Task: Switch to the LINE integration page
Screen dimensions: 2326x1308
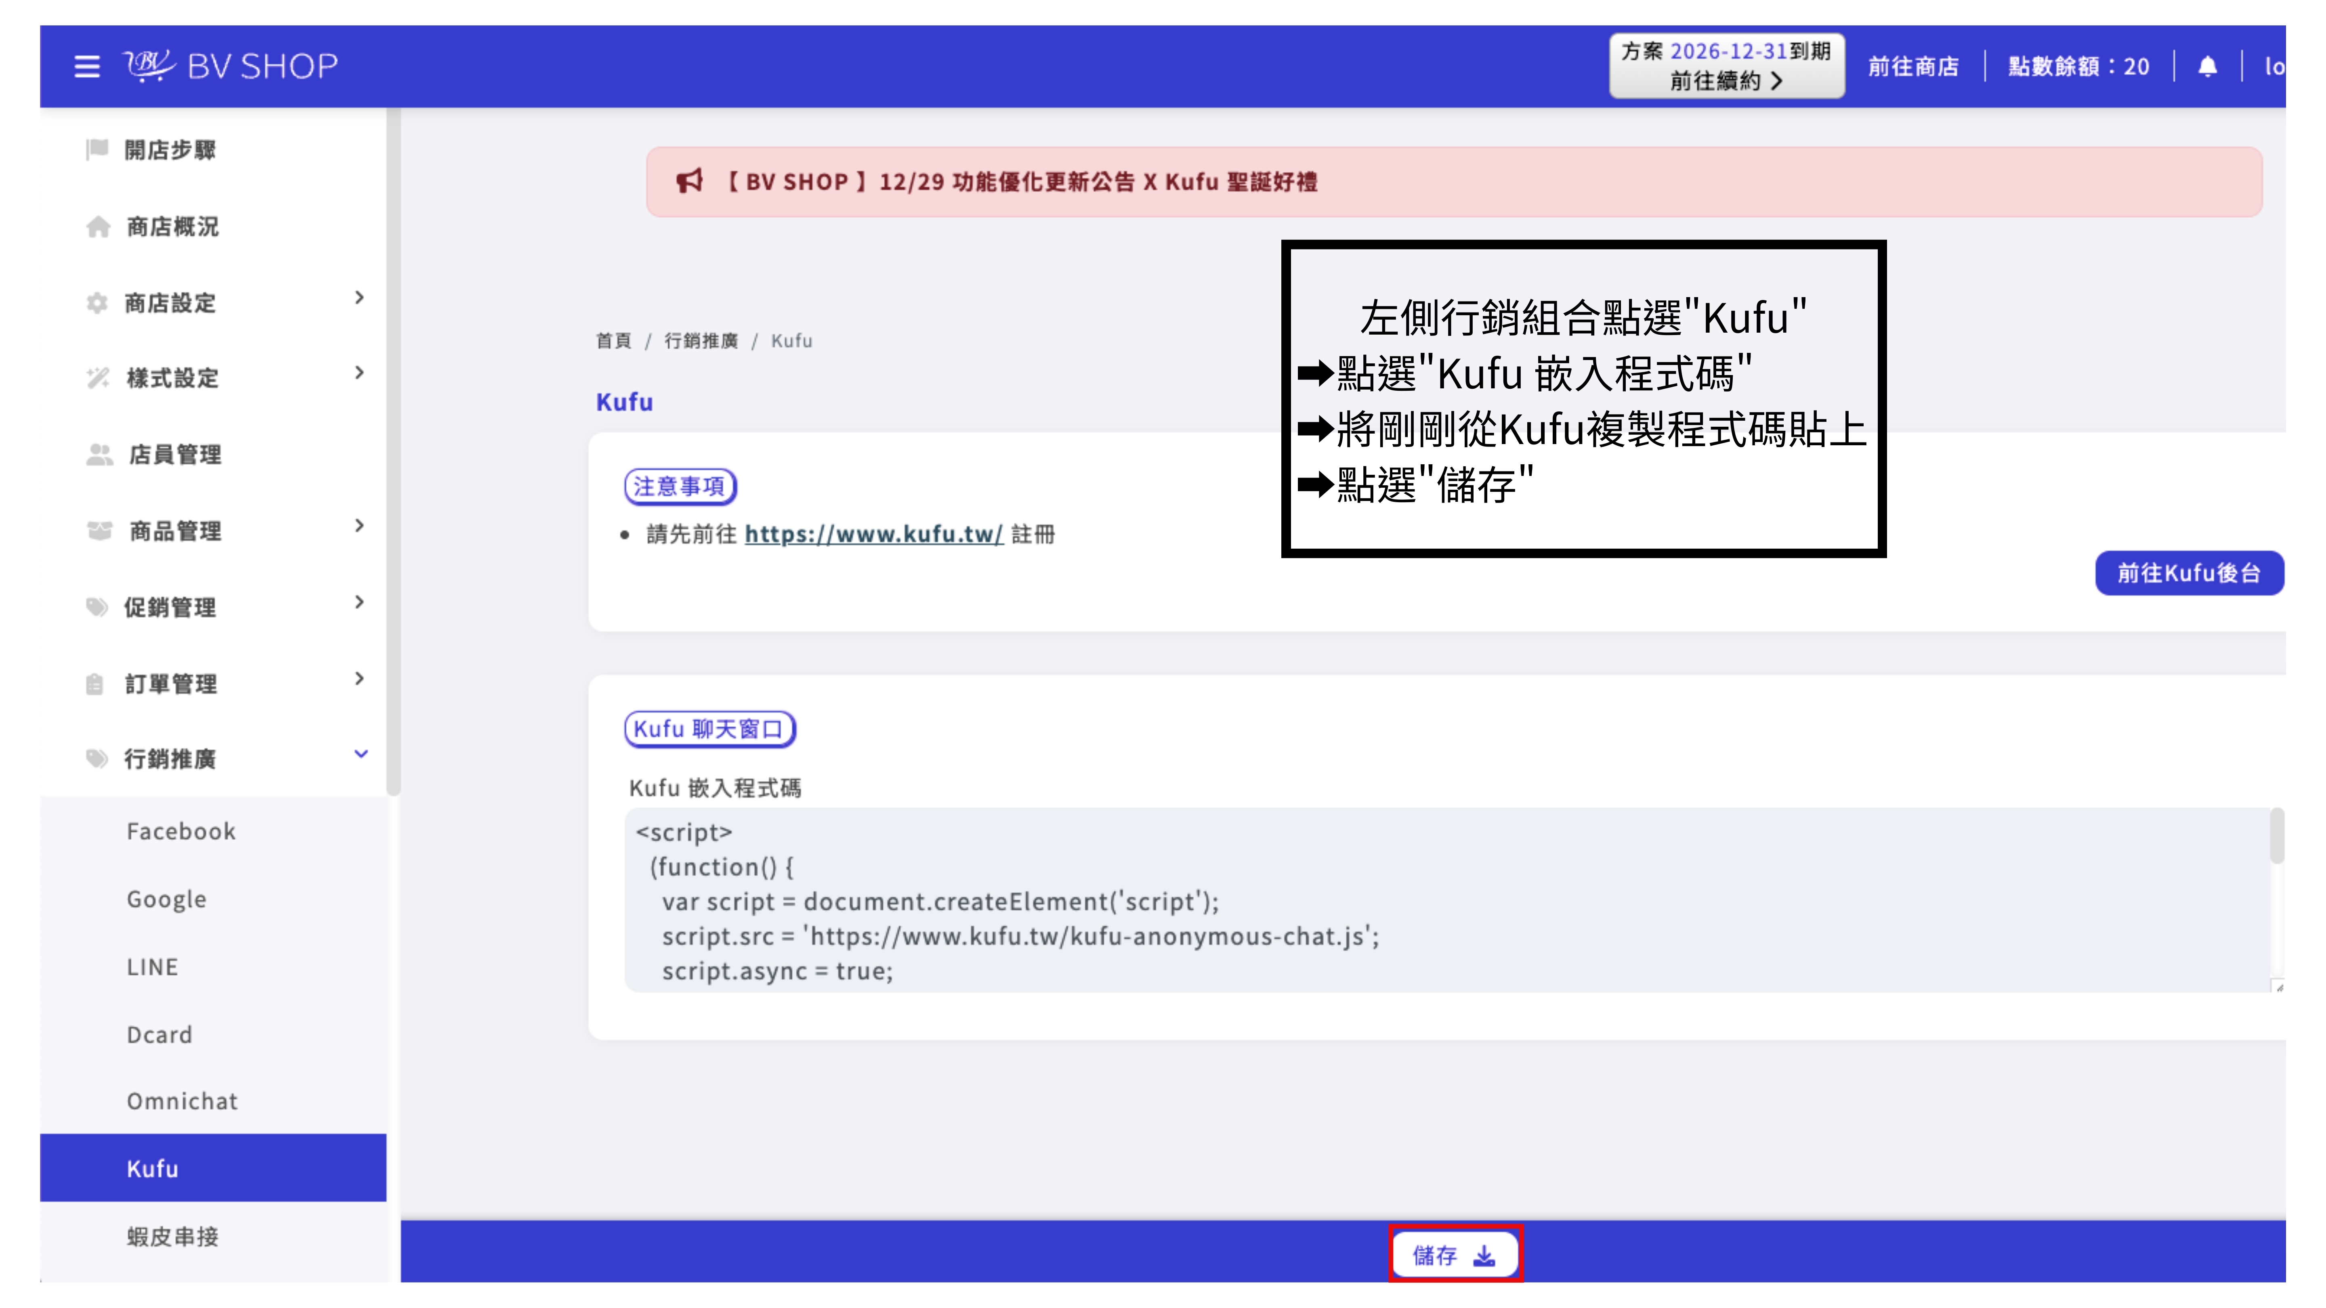Action: click(153, 966)
